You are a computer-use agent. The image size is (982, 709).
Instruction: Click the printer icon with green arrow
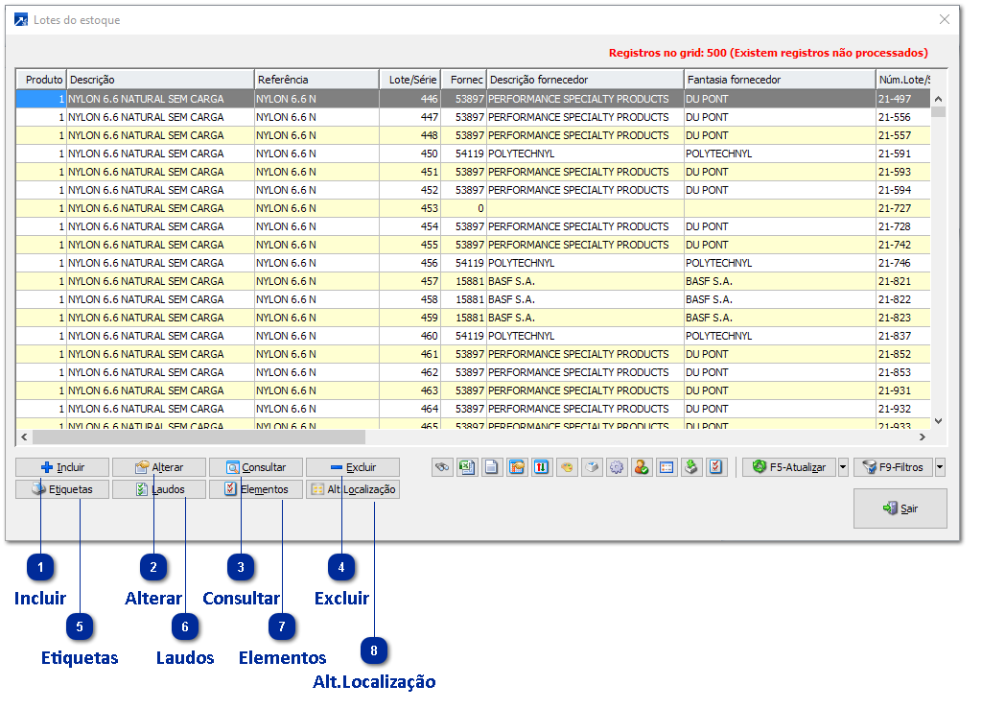click(691, 467)
